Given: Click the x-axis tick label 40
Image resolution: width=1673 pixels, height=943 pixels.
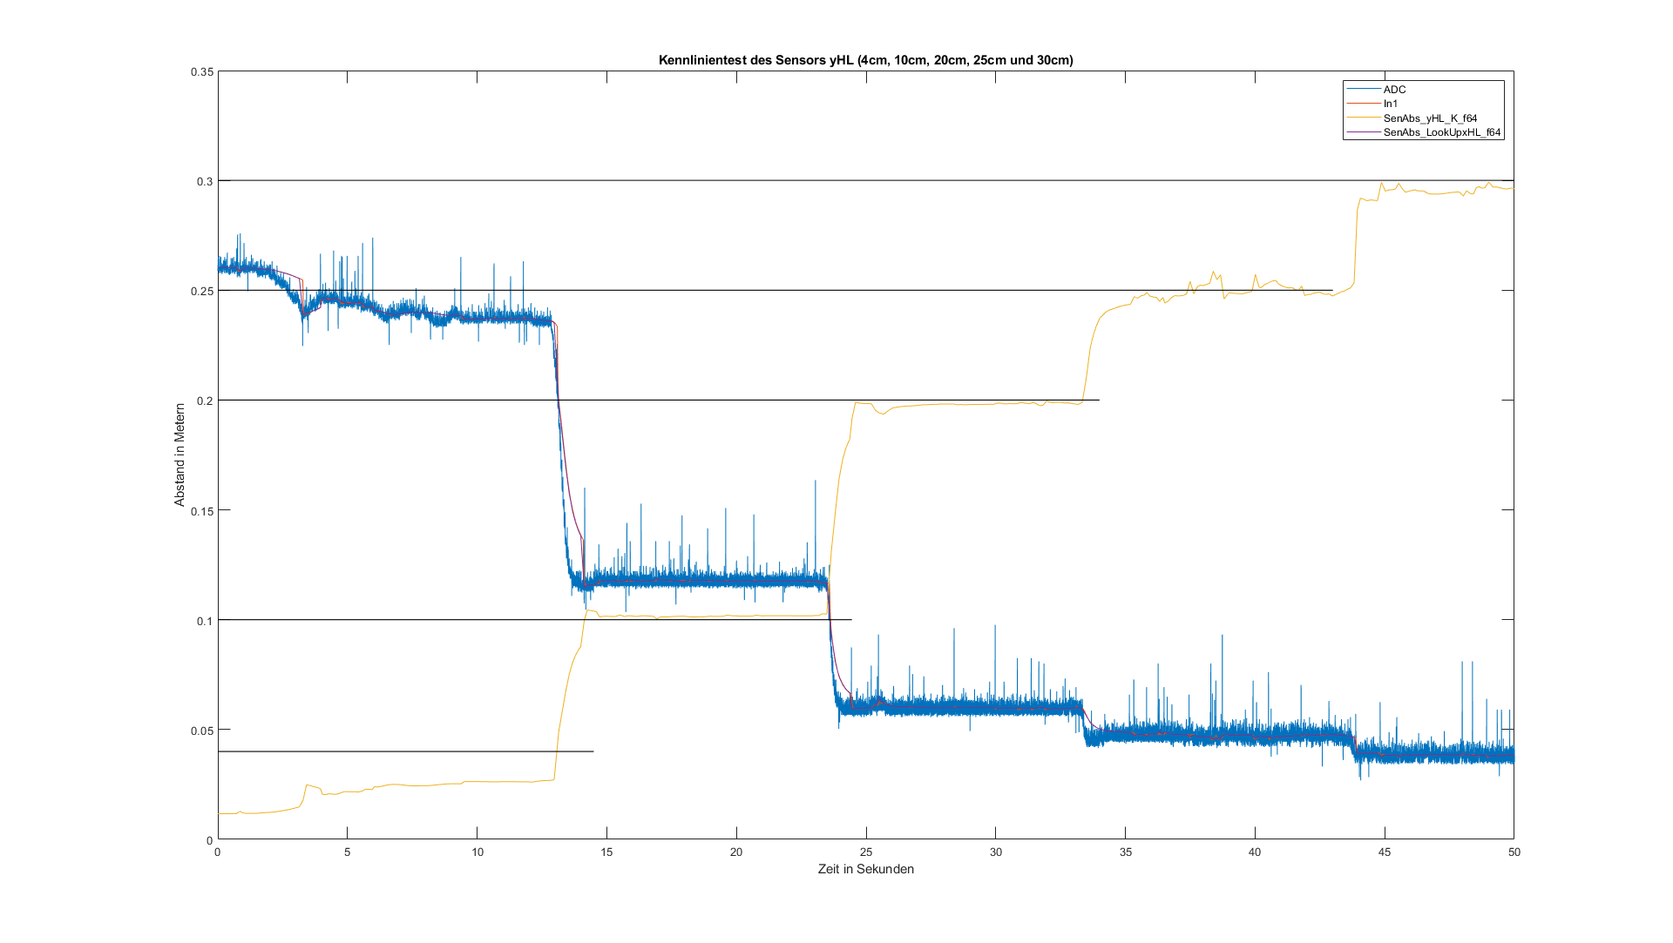Looking at the screenshot, I should click(x=1254, y=852).
